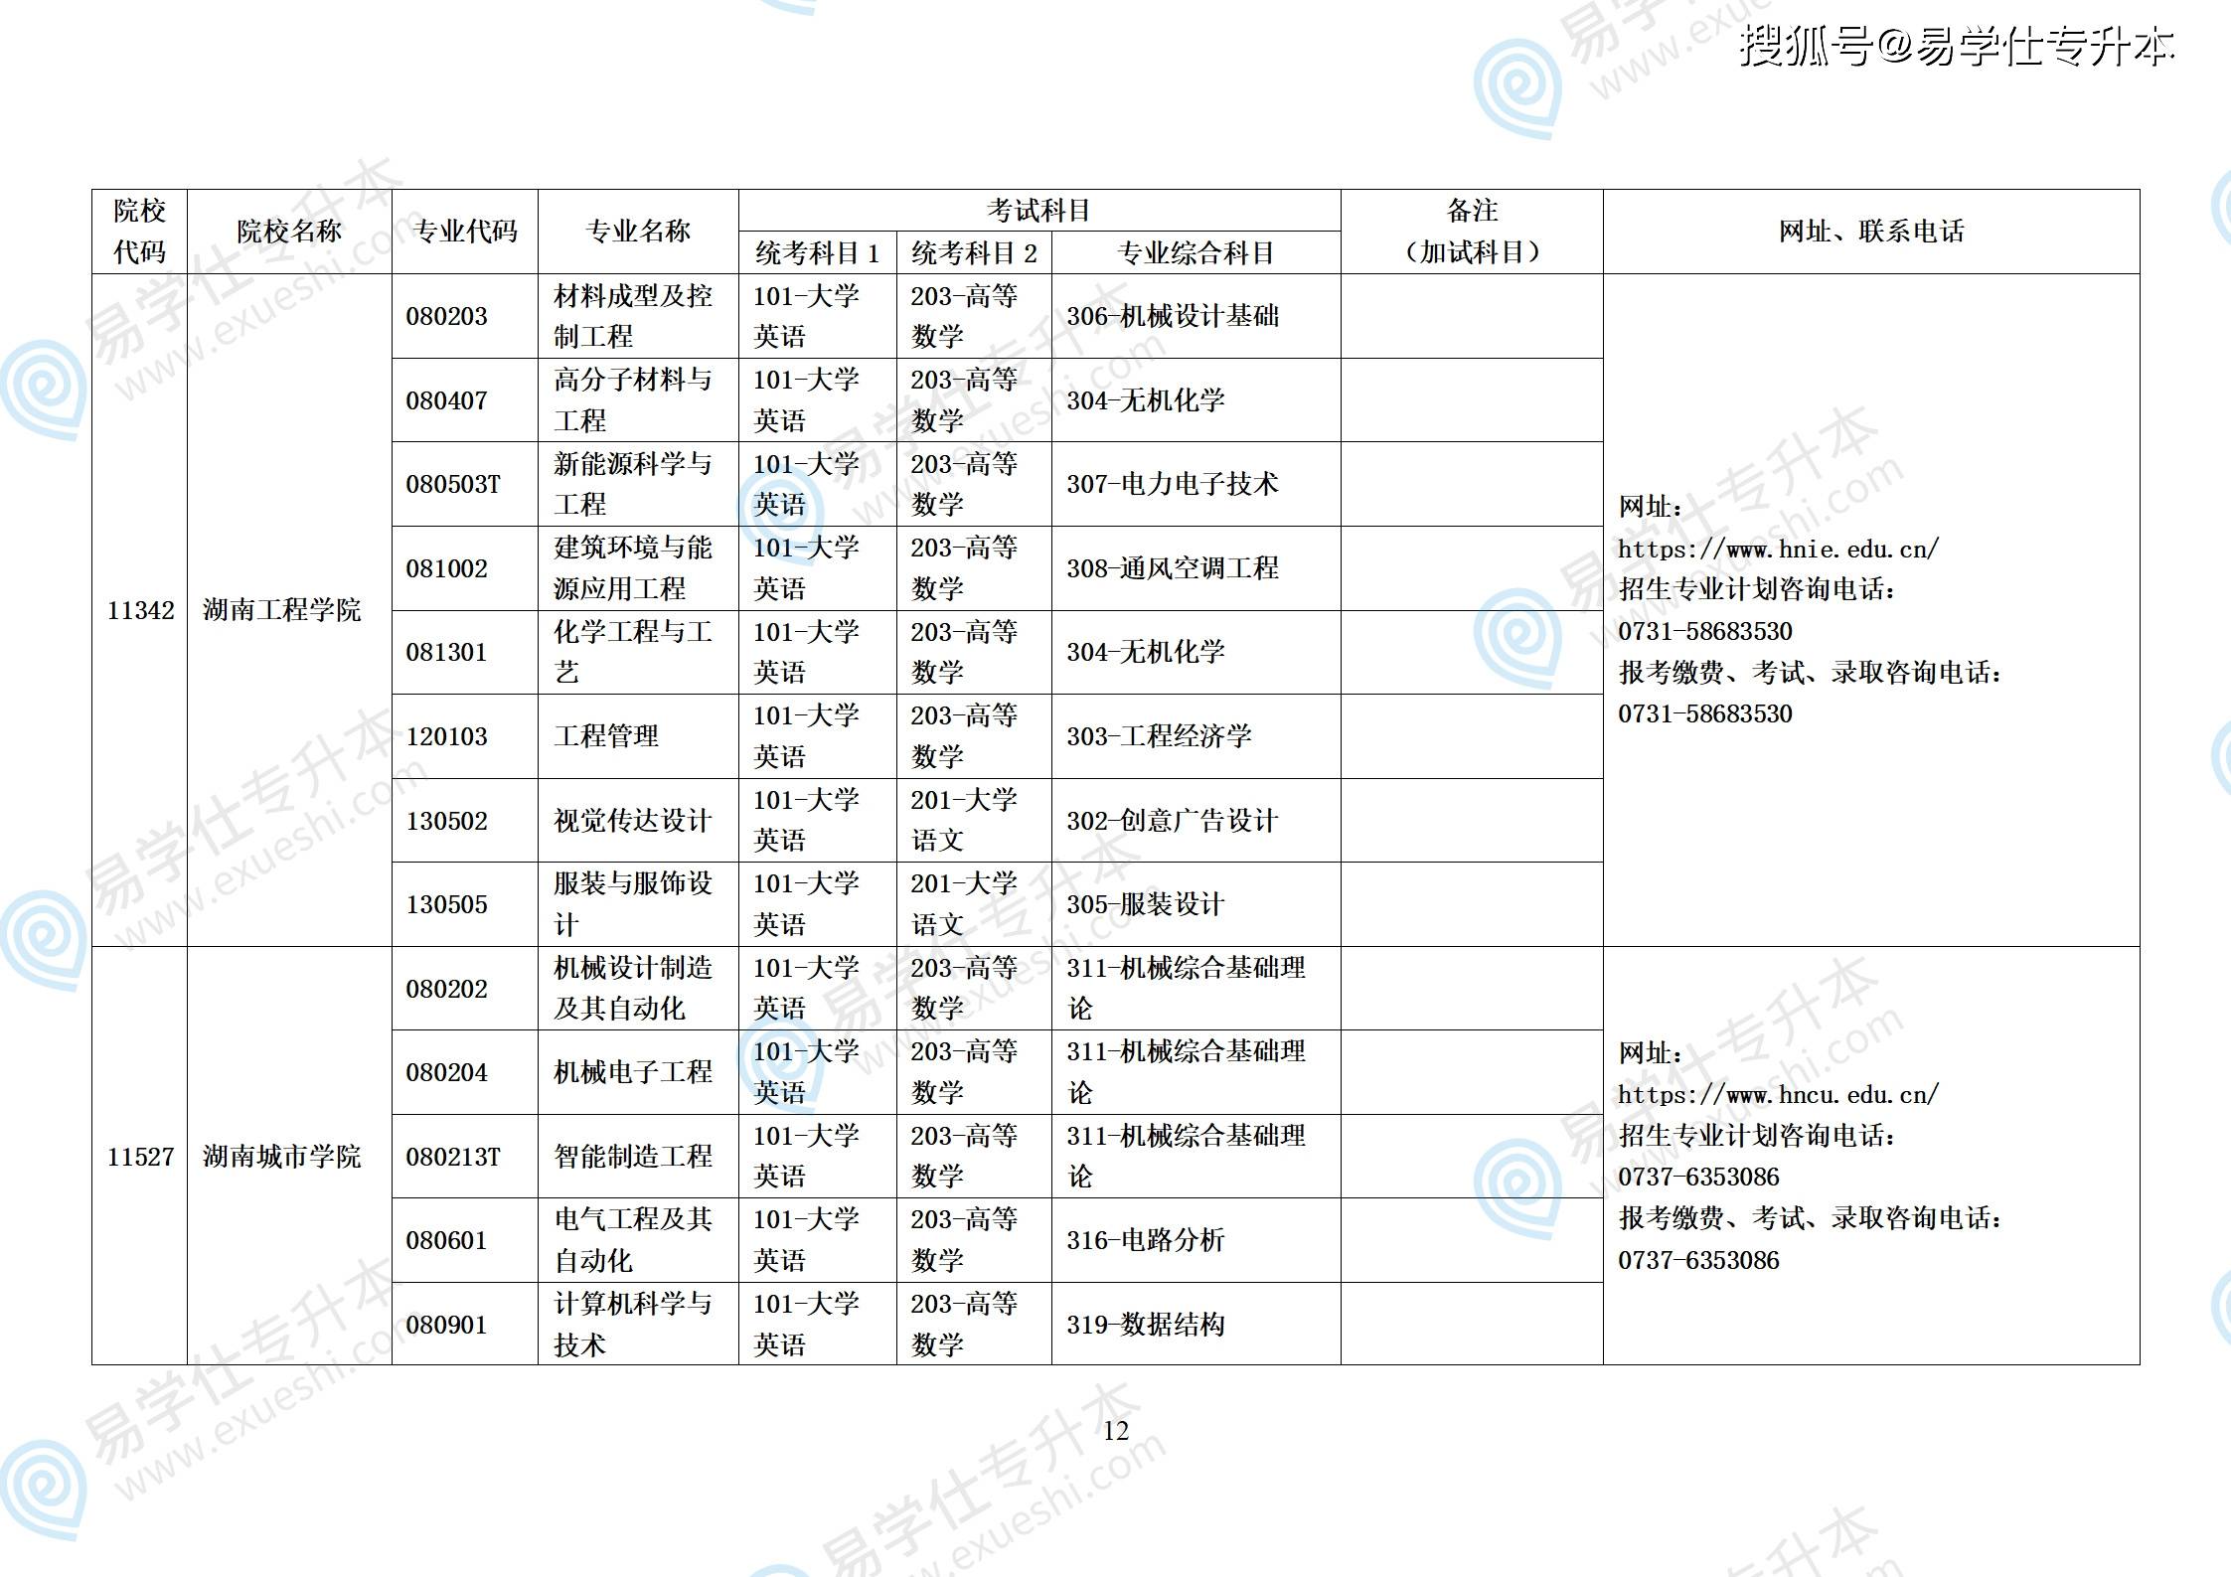The height and width of the screenshot is (1577, 2231).
Task: Click the 考试科目 header cell
Action: tap(1038, 211)
